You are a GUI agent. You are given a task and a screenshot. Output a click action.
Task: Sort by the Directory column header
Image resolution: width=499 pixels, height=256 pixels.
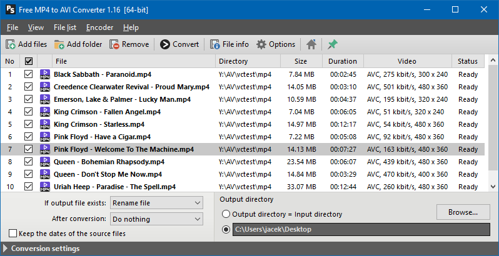pyautogui.click(x=248, y=61)
